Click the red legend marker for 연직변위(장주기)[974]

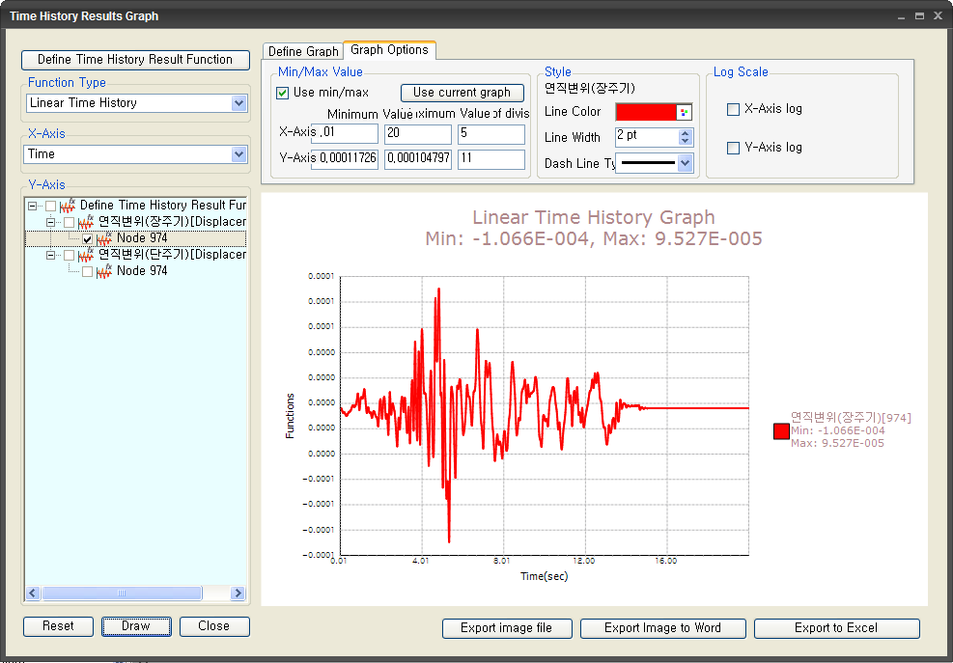[x=781, y=431]
